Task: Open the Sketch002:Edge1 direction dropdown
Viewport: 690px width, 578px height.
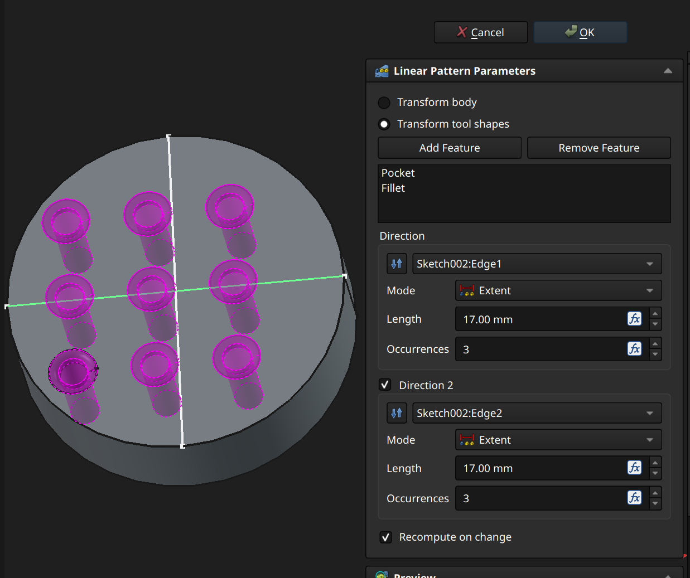Action: point(537,264)
